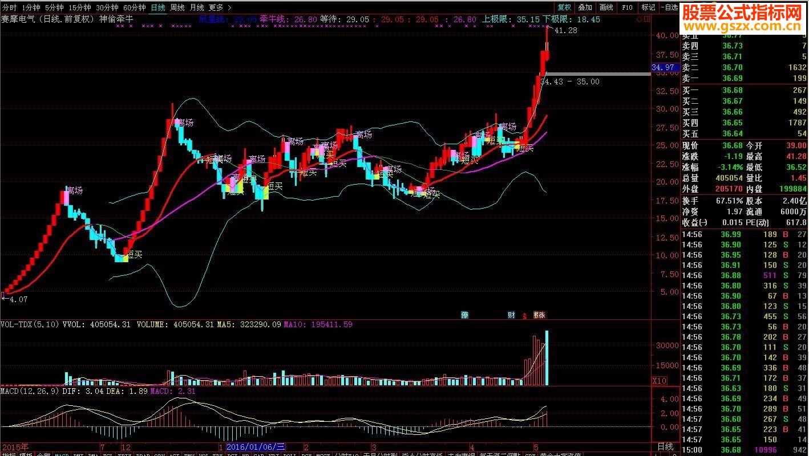Expand the 更多 periods menu
Screen dimensions: 809x456
pyautogui.click(x=220, y=7)
